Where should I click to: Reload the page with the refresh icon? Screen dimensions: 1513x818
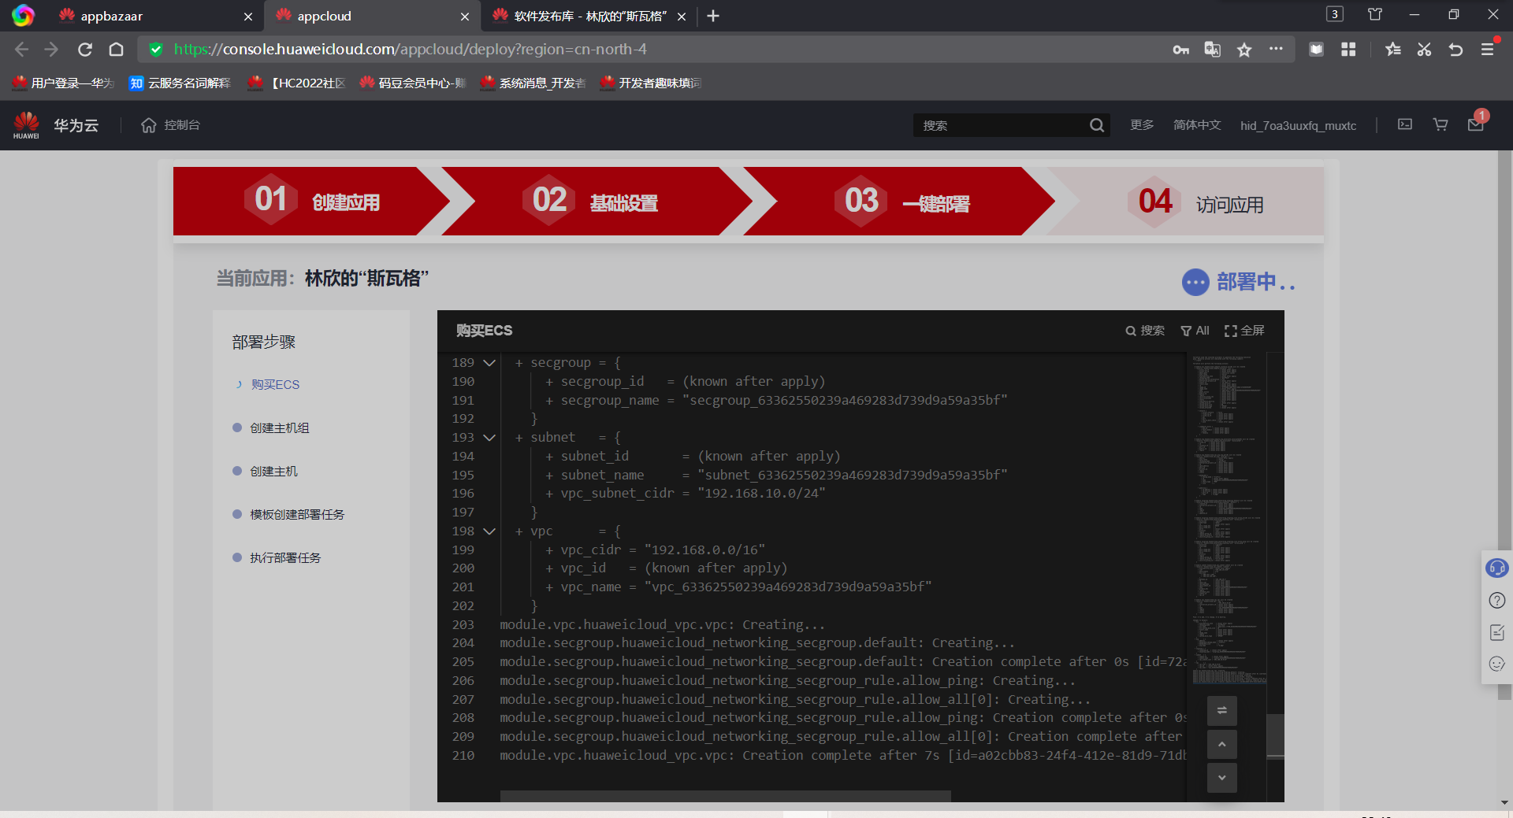pos(85,50)
